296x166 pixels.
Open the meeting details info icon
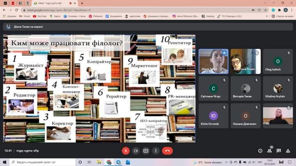(x=260, y=151)
